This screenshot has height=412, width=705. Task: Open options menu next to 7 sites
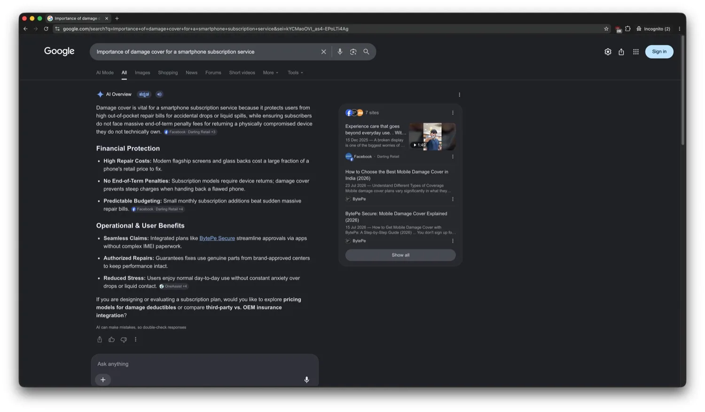(453, 113)
